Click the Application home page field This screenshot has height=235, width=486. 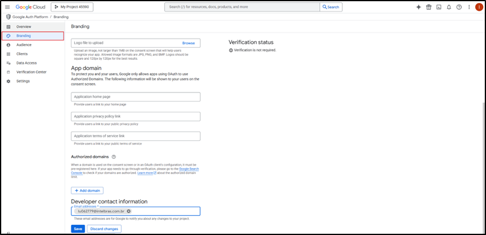135,97
